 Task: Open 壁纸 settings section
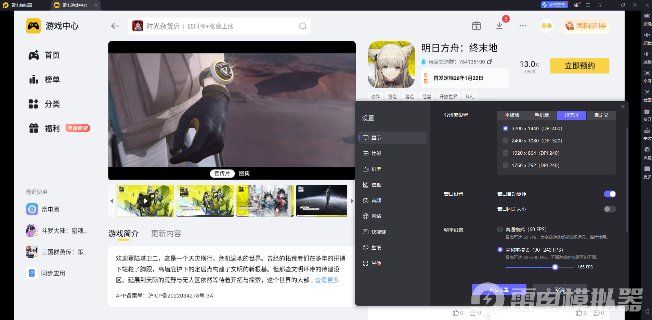click(393, 248)
